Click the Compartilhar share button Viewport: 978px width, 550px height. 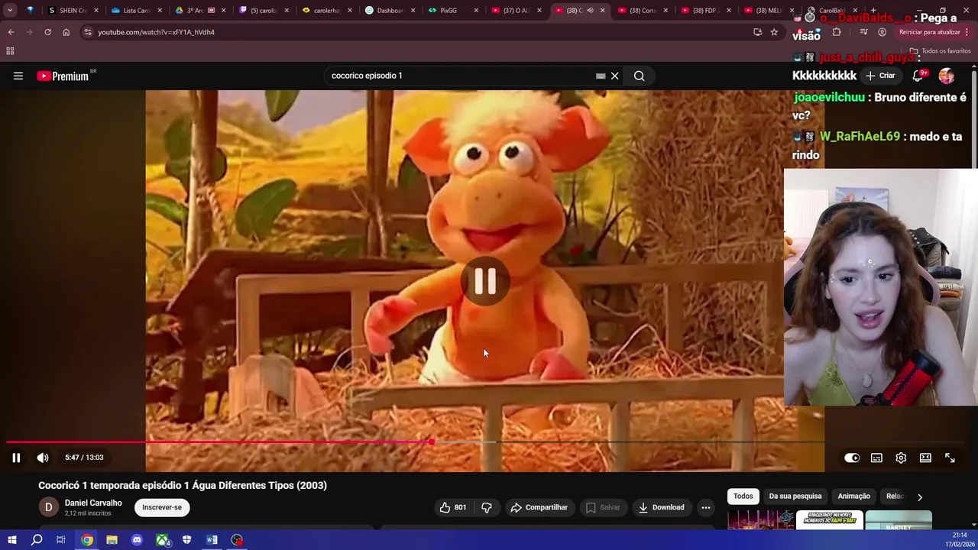tap(539, 507)
